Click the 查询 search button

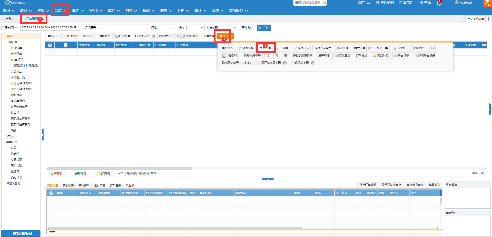(x=264, y=28)
